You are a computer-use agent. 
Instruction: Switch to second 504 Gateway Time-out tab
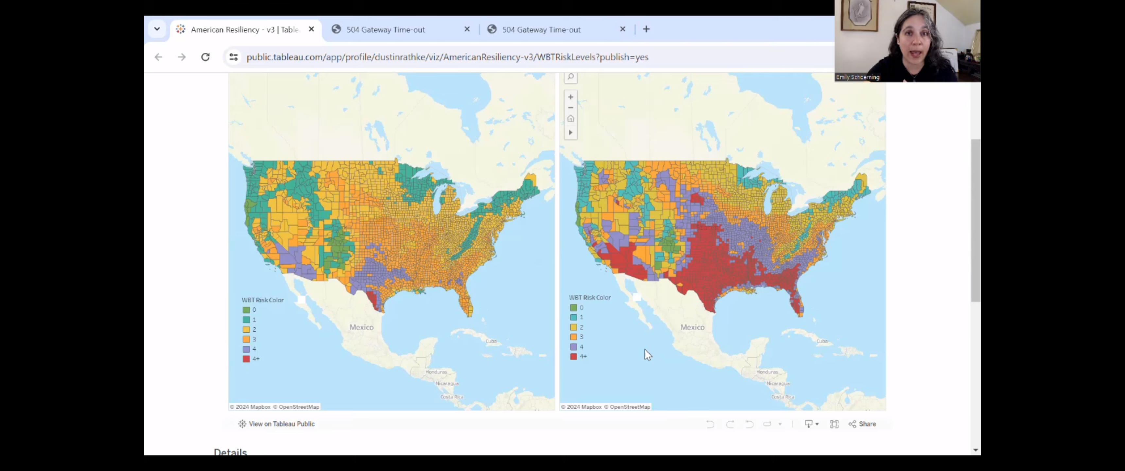[541, 29]
